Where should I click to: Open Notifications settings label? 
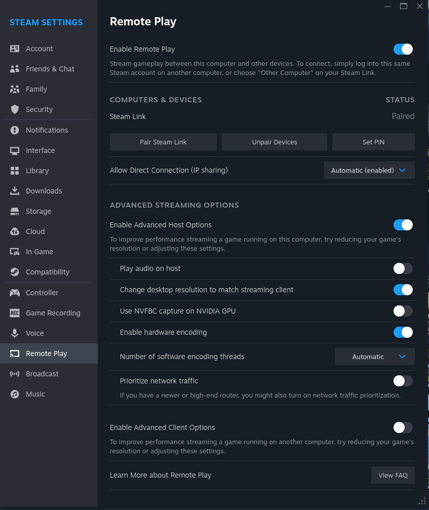(x=47, y=130)
